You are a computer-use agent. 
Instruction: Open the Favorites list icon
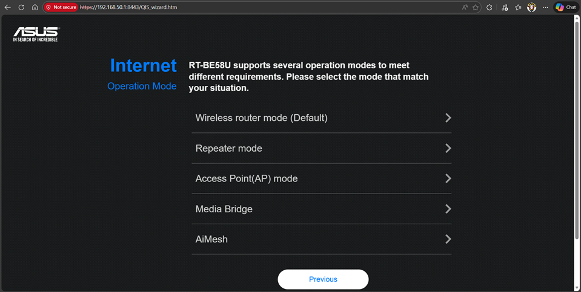(518, 7)
